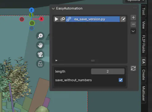Switch to the View sidebar tab
Screen dimensions: 152x112
(x=143, y=25)
